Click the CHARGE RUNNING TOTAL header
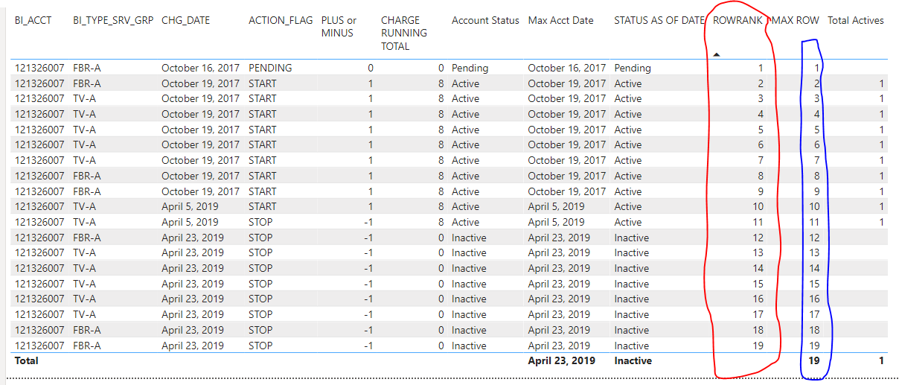 click(x=404, y=34)
